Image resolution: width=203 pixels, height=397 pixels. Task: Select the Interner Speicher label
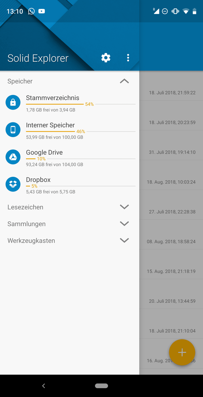coord(50,125)
